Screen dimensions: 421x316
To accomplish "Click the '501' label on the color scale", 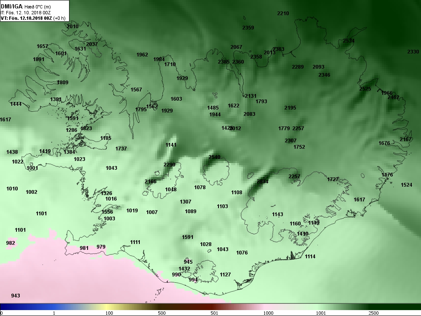I will click(x=214, y=313).
